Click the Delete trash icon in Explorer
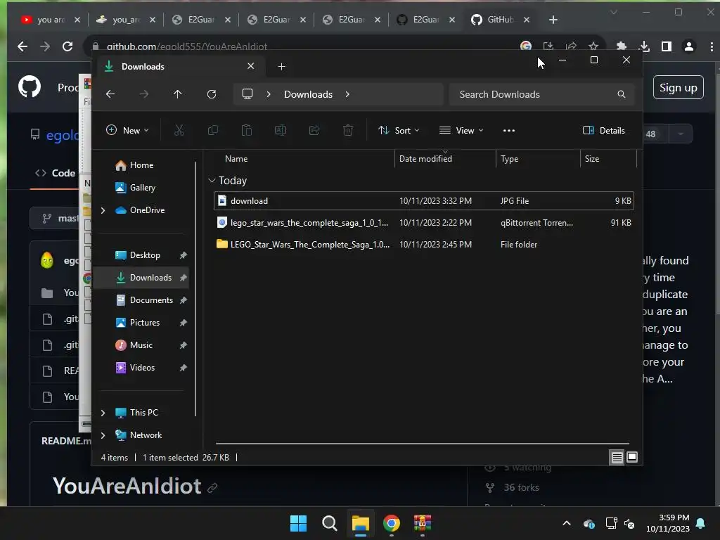 (x=348, y=130)
